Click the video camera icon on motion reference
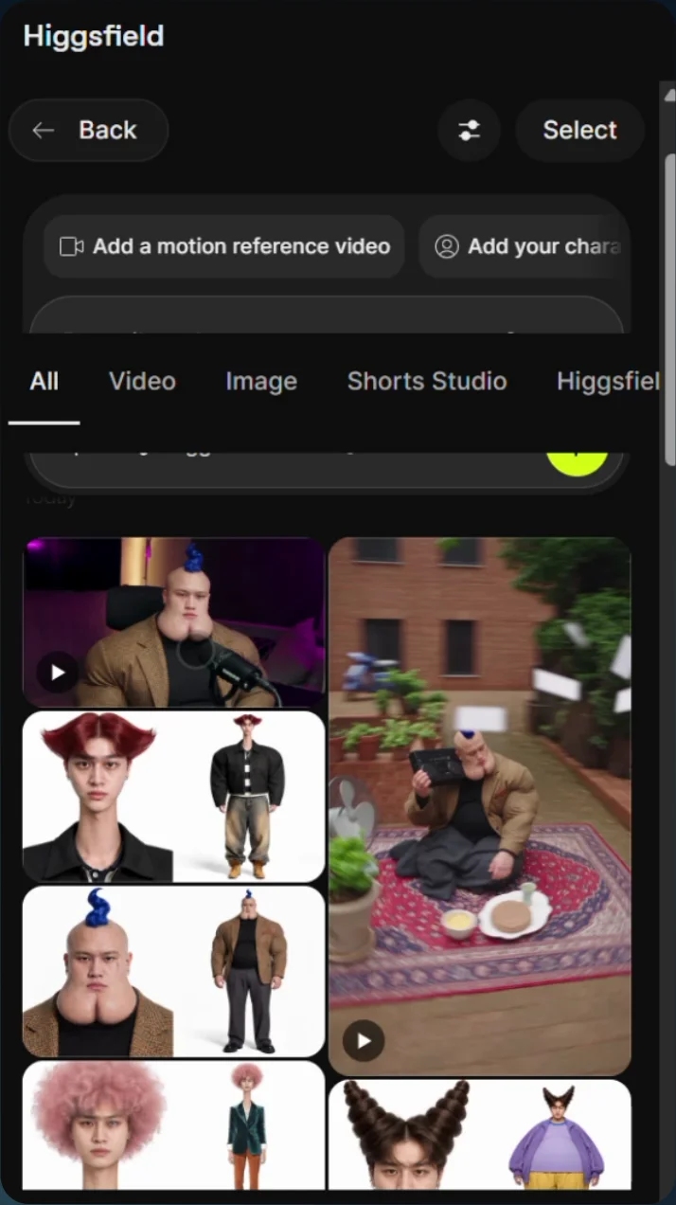Viewport: 676px width, 1205px height. (72, 246)
